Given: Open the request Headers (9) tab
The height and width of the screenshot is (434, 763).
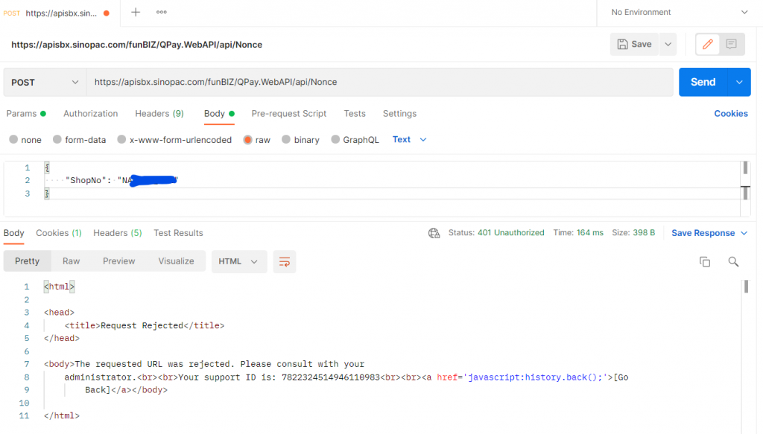Looking at the screenshot, I should coord(159,114).
